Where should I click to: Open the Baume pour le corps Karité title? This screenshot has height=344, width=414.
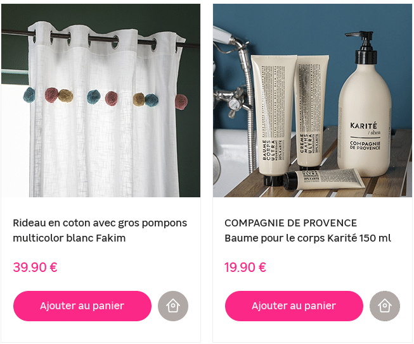(308, 238)
